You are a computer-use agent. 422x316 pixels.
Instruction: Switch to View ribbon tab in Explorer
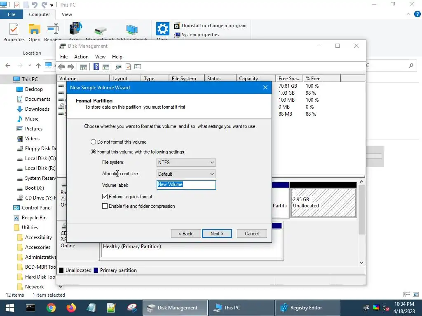pos(67,14)
